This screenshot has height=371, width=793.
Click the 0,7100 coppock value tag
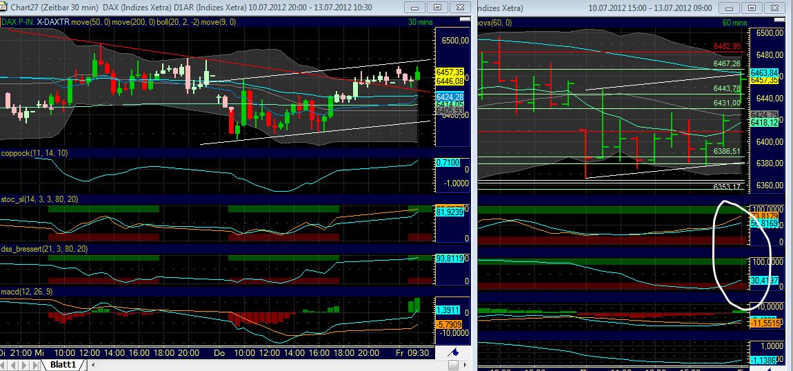[x=448, y=163]
